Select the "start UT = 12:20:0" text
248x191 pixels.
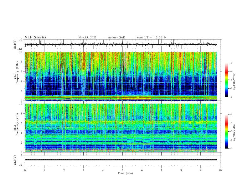[x=151, y=37]
